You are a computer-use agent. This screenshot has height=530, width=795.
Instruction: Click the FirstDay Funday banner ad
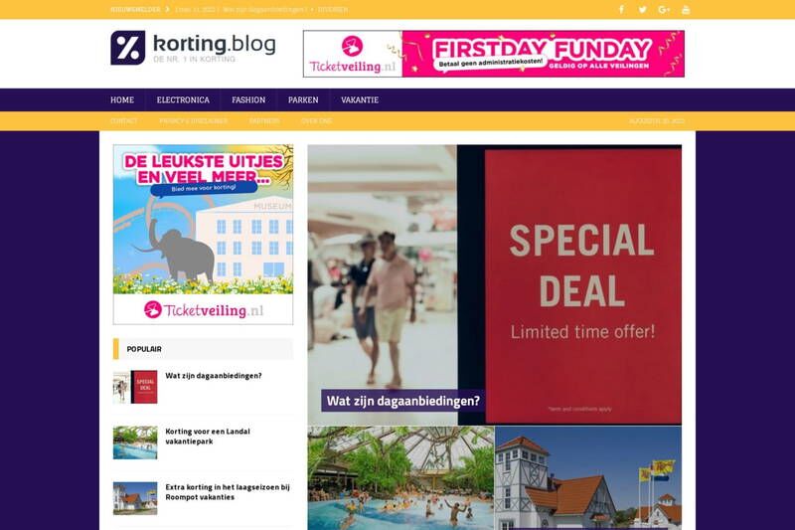coord(543,54)
